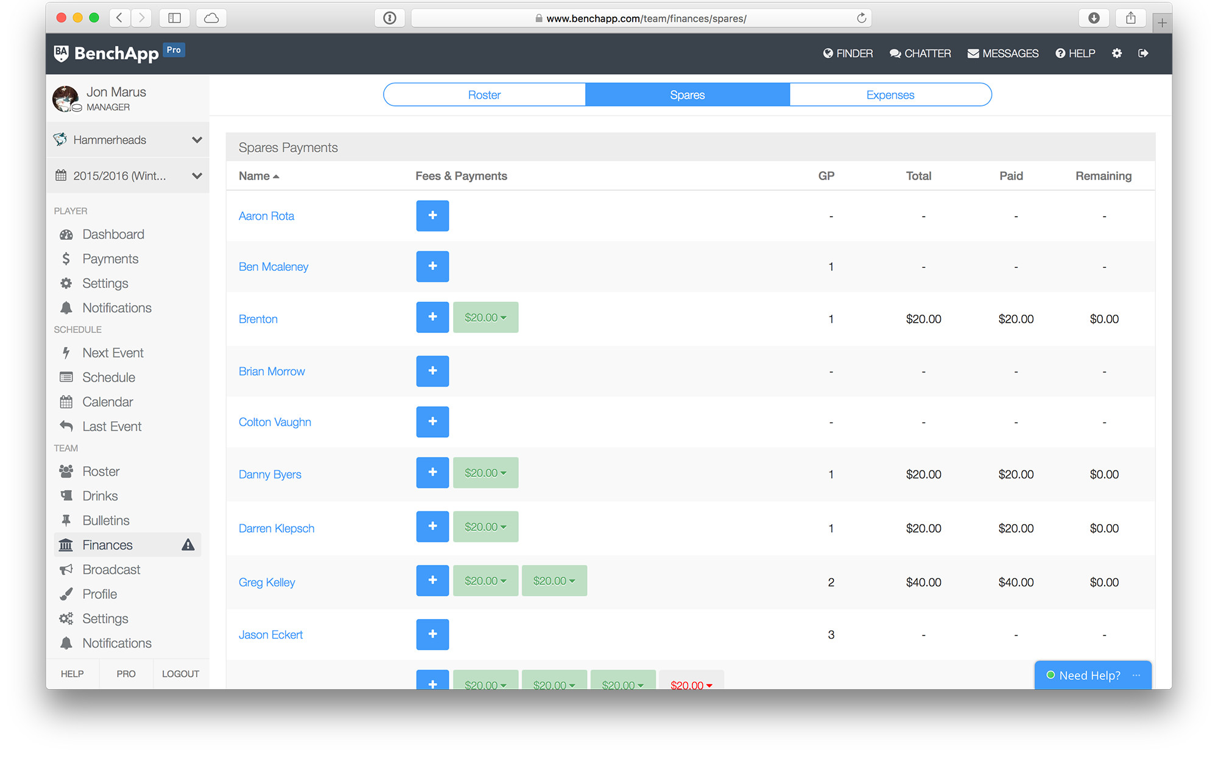Image resolution: width=1218 pixels, height=767 pixels.
Task: Open the Payments section in sidebar
Action: click(x=110, y=258)
